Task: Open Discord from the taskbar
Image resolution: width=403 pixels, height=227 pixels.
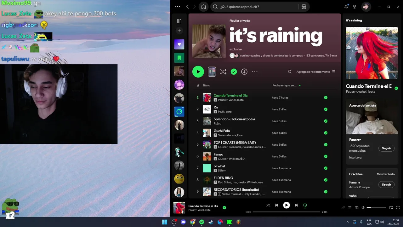Action: [x=183, y=222]
